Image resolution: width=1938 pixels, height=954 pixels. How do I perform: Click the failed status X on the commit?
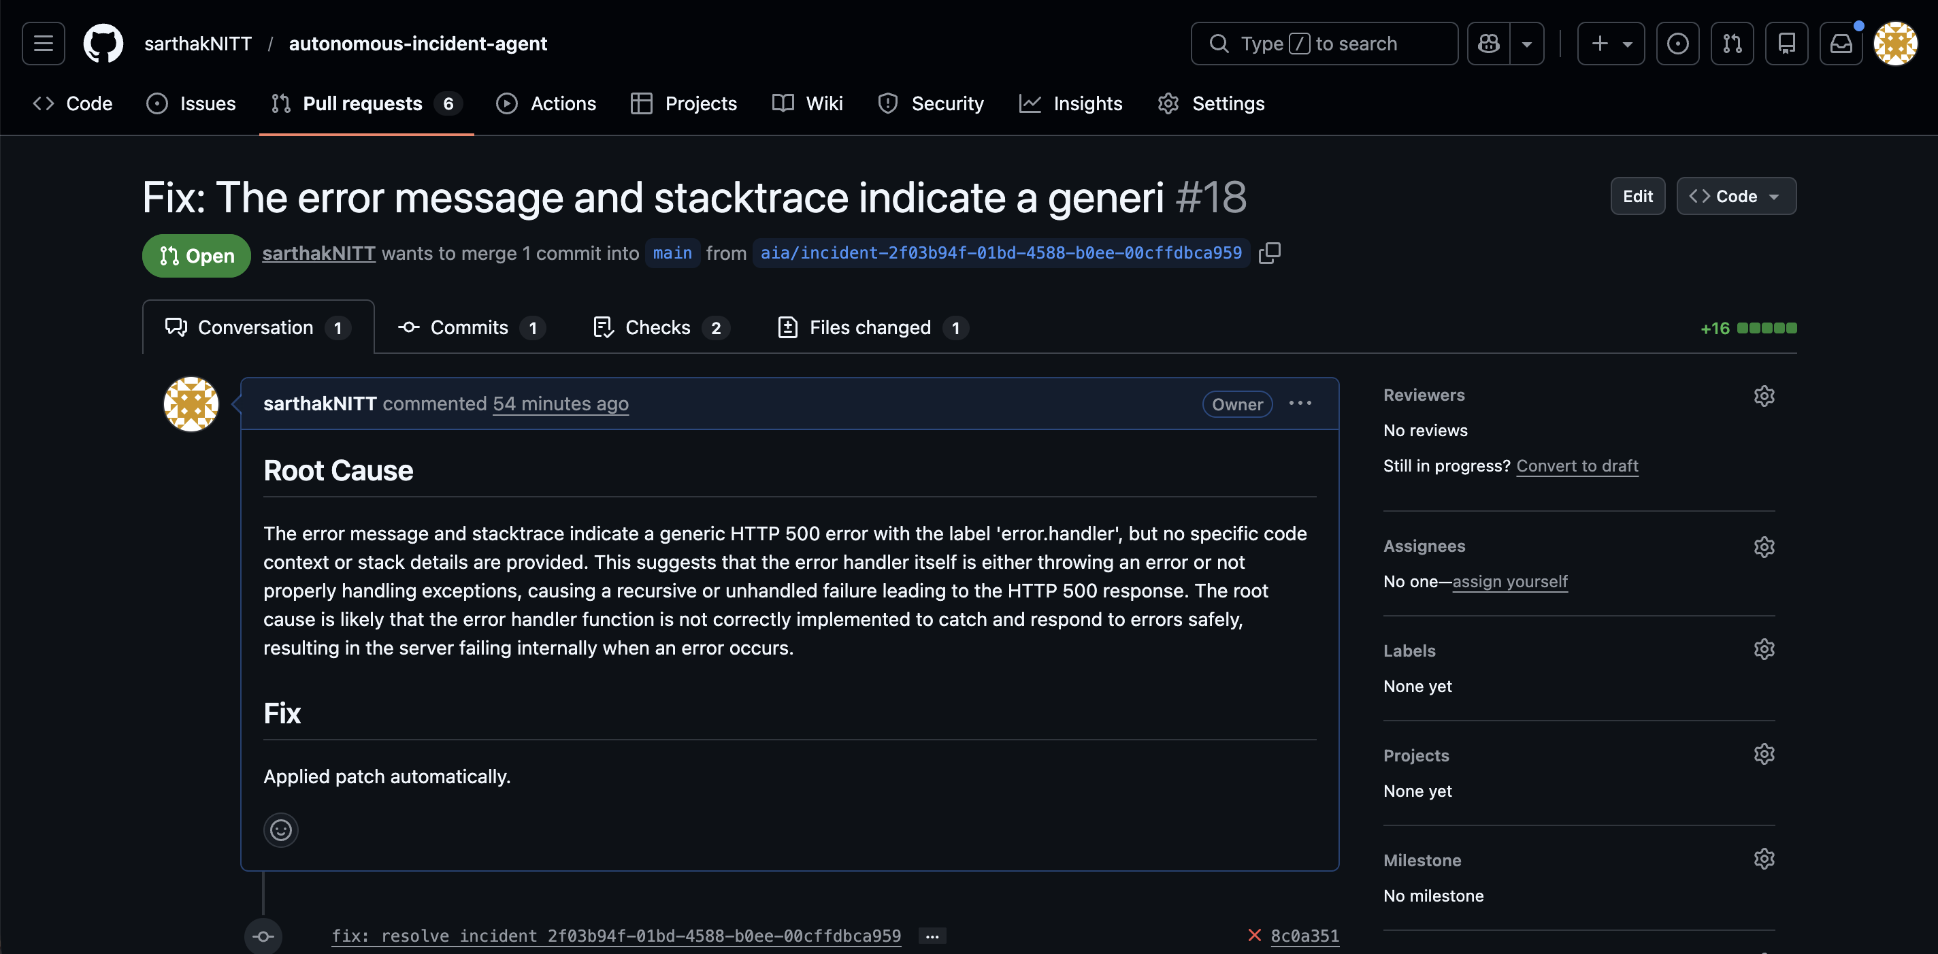[x=1254, y=935]
